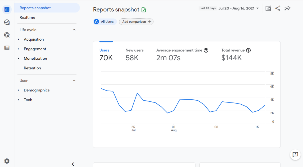Open Explore from the left navigation rail
The image size is (303, 167).
[x=7, y=22]
